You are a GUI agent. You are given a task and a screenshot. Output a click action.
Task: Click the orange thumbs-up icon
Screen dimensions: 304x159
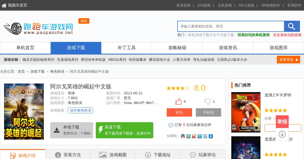pyautogui.click(x=179, y=101)
